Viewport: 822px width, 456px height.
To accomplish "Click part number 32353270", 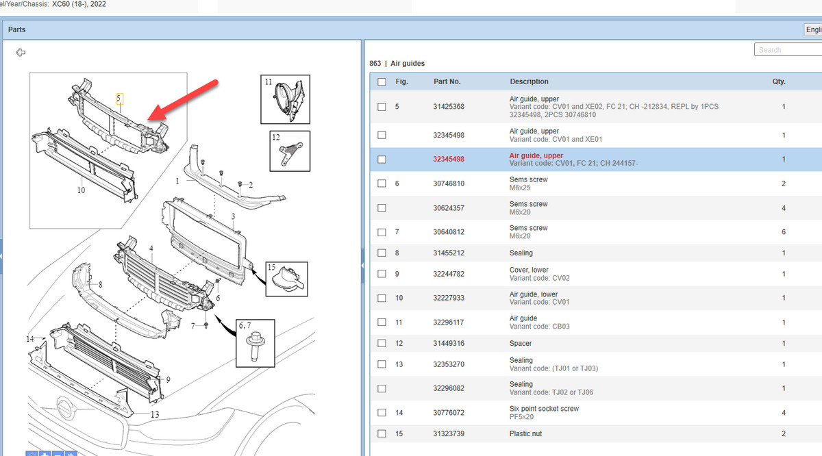I will (448, 364).
